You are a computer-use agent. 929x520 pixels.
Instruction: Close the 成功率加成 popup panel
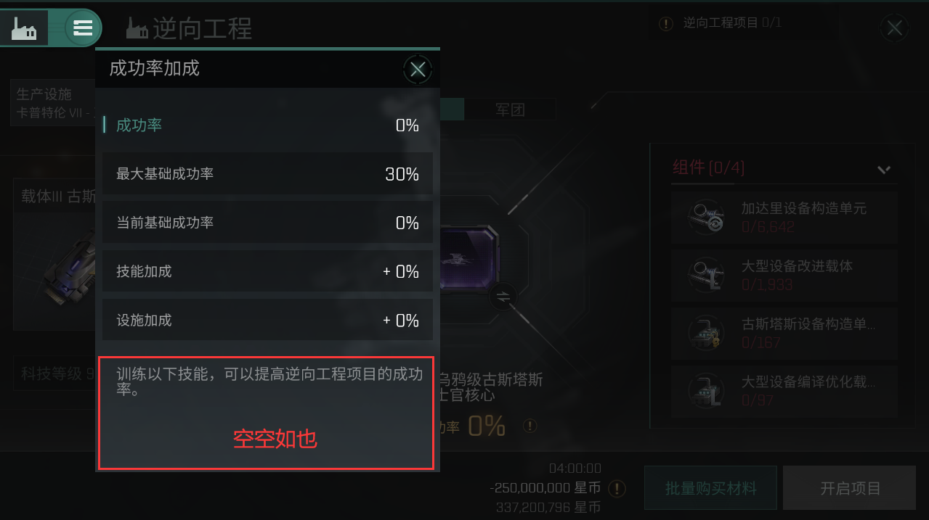(418, 70)
